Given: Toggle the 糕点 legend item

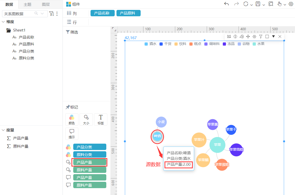Looking at the screenshot, I should pyautogui.click(x=195, y=44).
